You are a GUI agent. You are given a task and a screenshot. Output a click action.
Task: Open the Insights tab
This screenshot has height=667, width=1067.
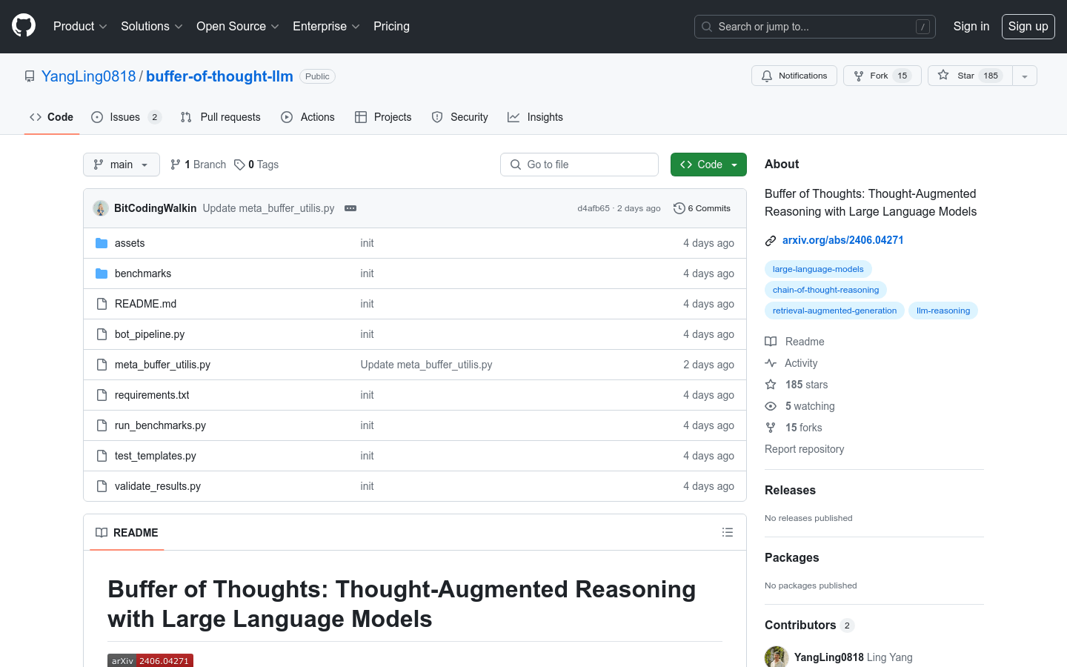point(535,117)
